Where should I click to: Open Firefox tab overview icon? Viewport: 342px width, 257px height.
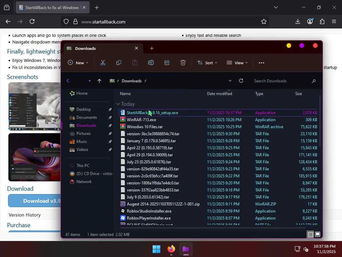(x=7, y=7)
